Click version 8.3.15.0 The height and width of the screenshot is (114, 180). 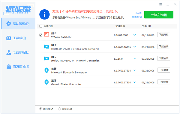pyautogui.click(x=118, y=59)
